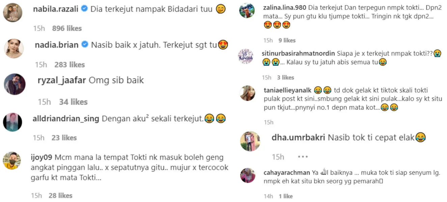The height and width of the screenshot is (202, 447).
Task: Show 896 likes on nabila.razali comment
Action: pos(67,28)
